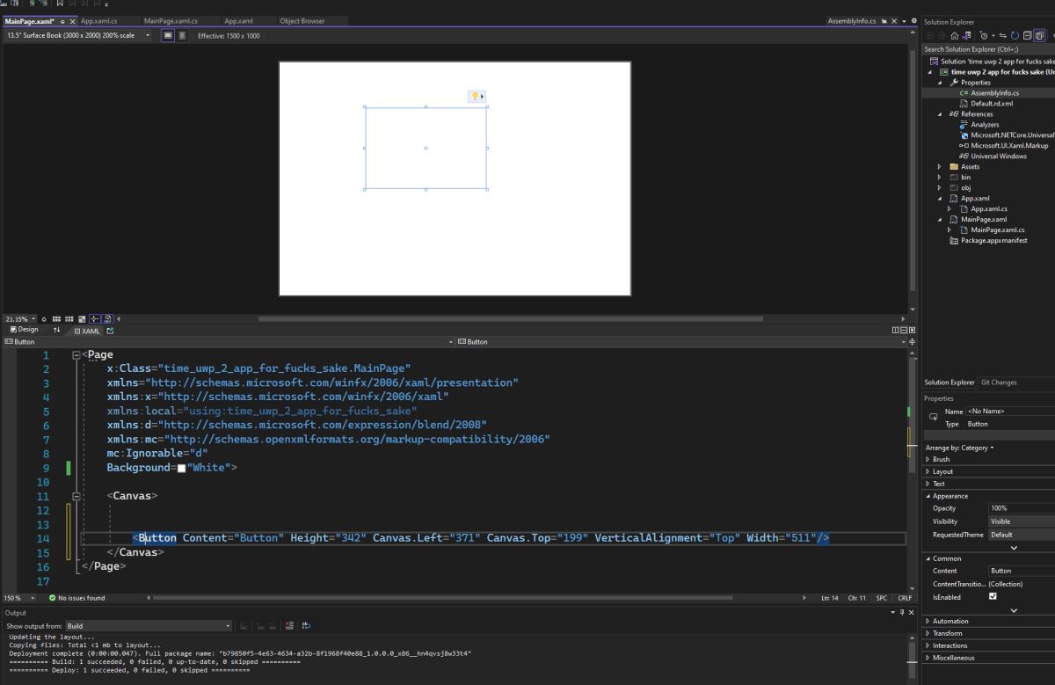Toggle Word Wrap icon in Output panel

coord(306,625)
